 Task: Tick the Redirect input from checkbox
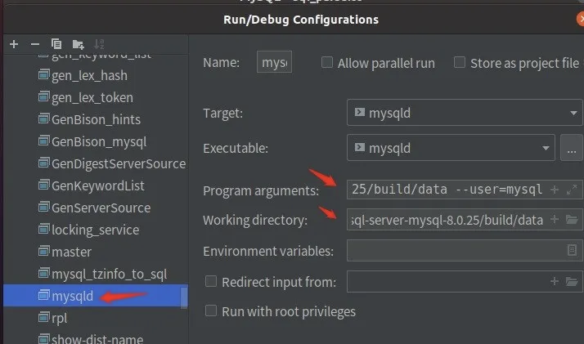coord(211,282)
